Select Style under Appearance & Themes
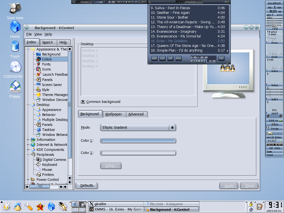 (x=45, y=90)
